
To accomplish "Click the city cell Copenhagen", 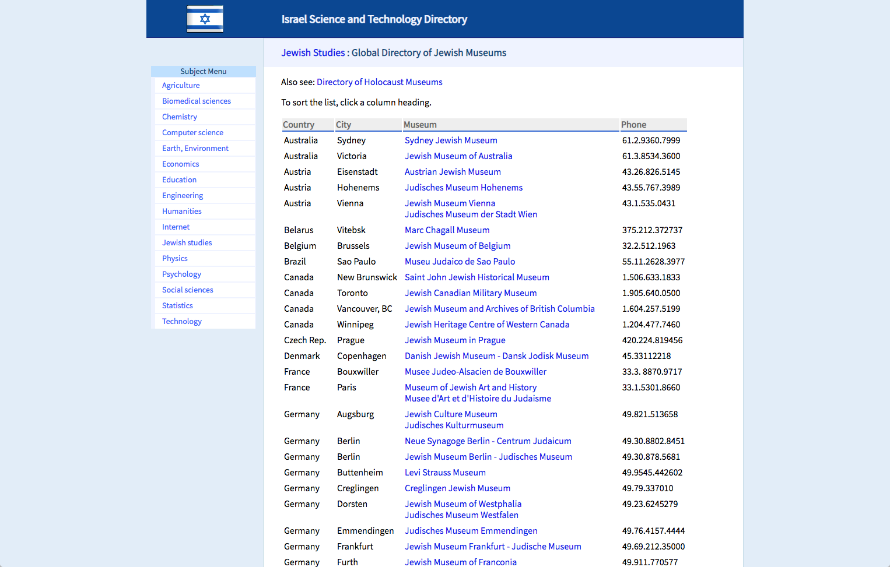I will (362, 356).
